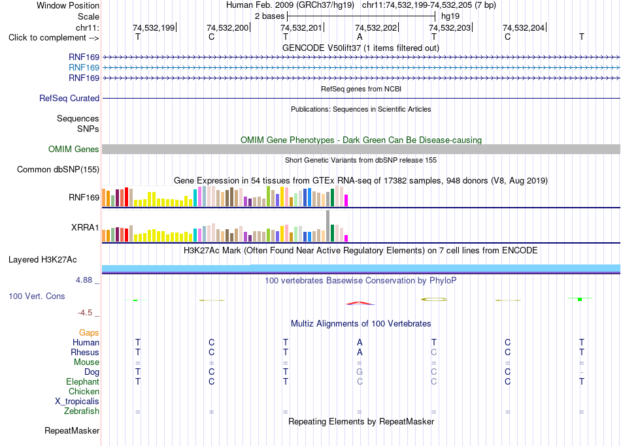Click the Chicken alignment row label

[84, 392]
